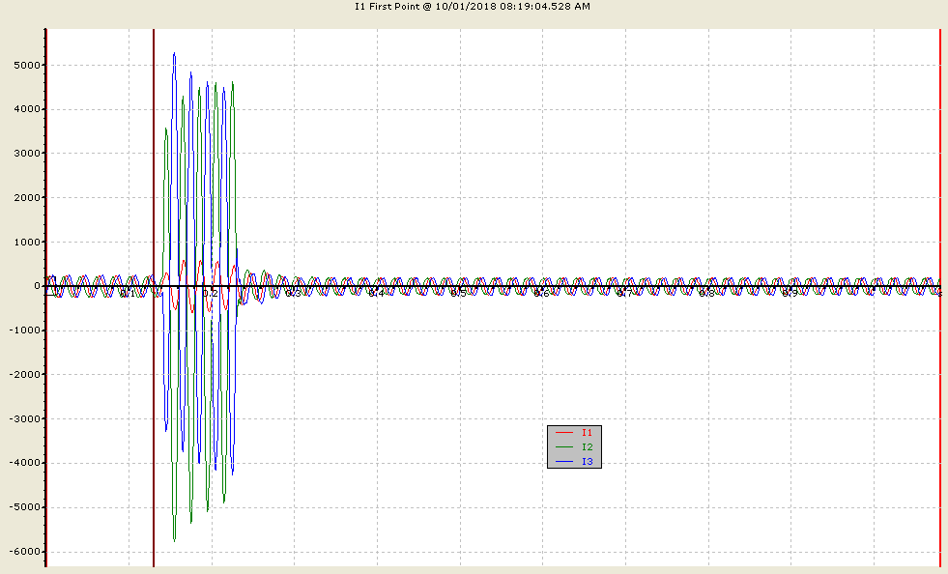Click the I1 legend label

(x=587, y=433)
